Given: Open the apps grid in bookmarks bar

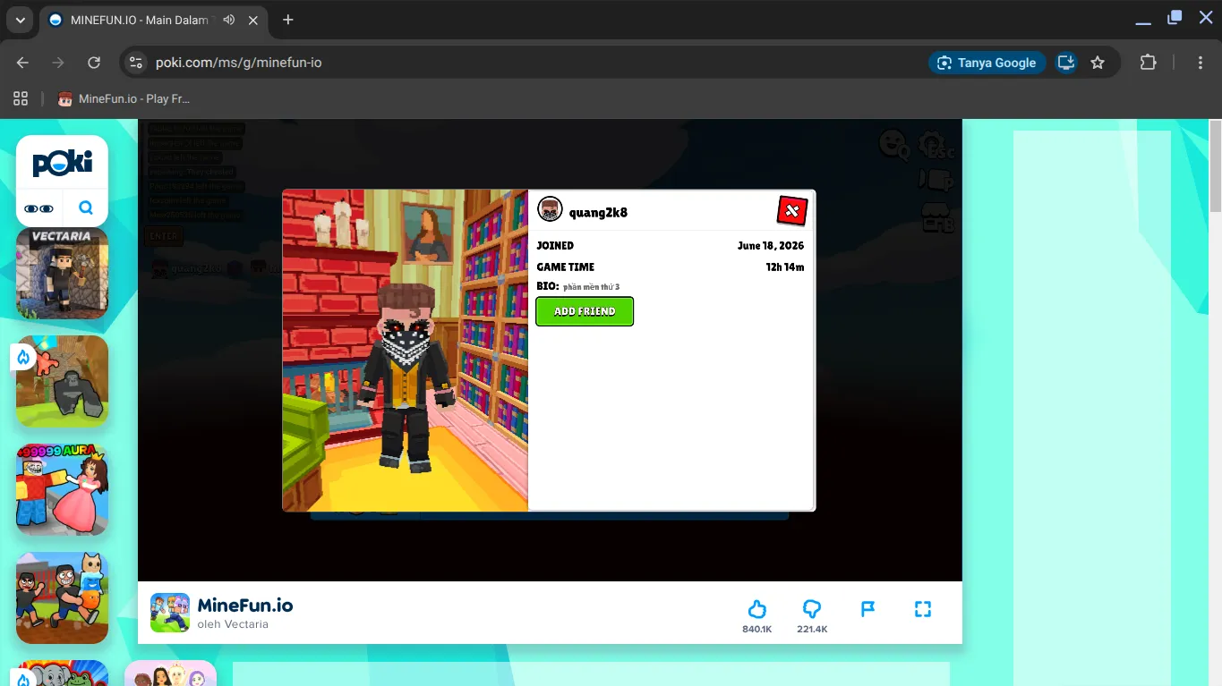Looking at the screenshot, I should (x=21, y=99).
